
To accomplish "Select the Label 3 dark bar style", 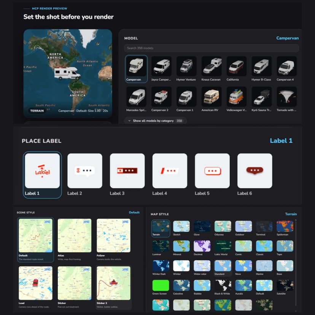I will point(127,171).
